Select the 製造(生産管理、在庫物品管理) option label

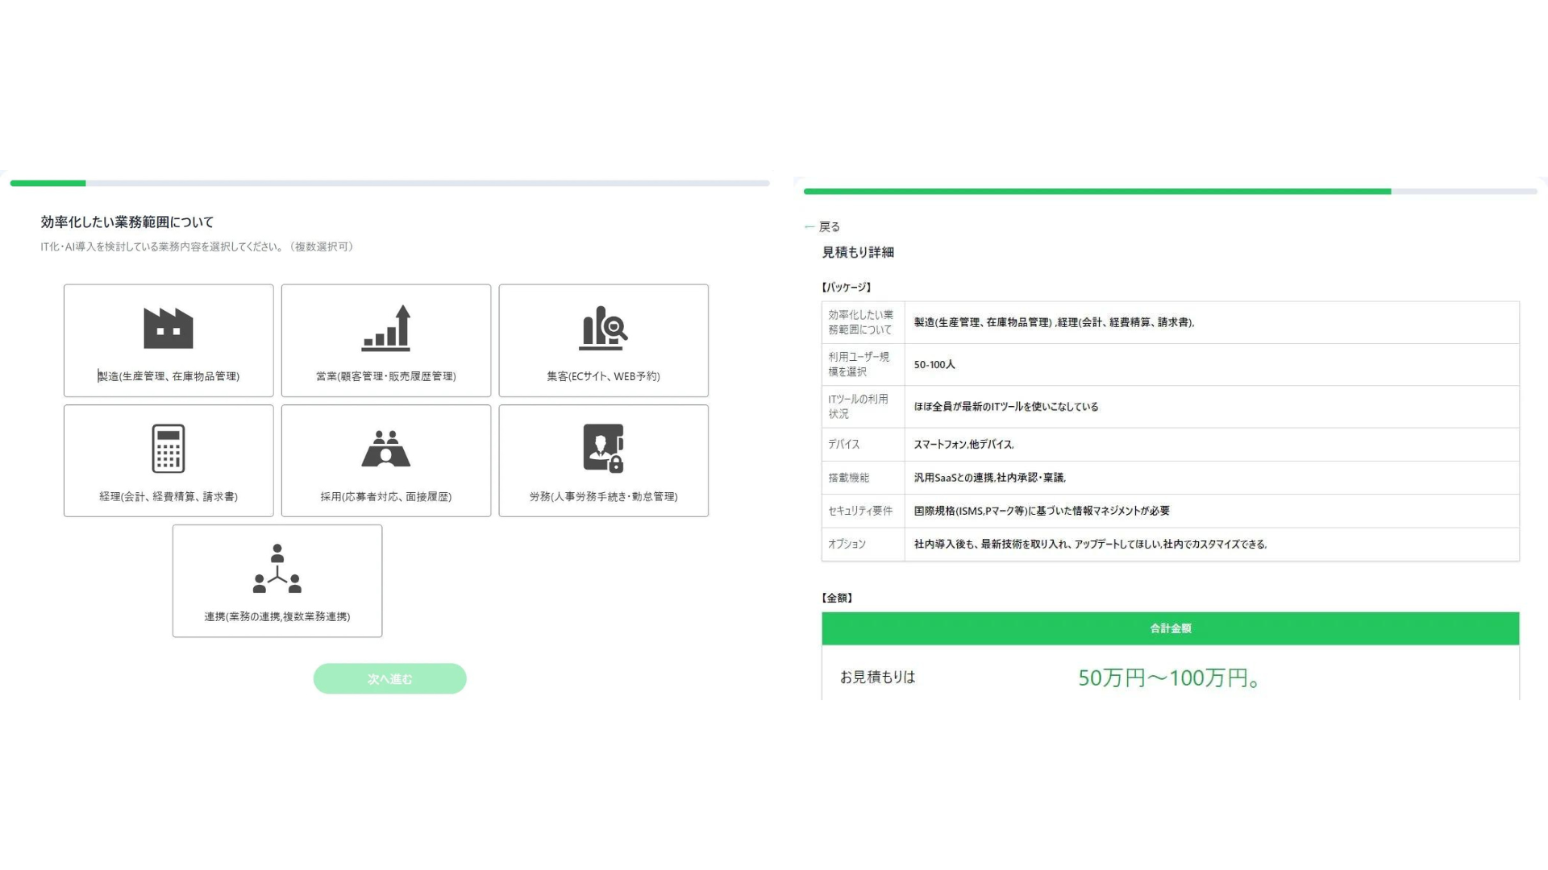click(169, 376)
